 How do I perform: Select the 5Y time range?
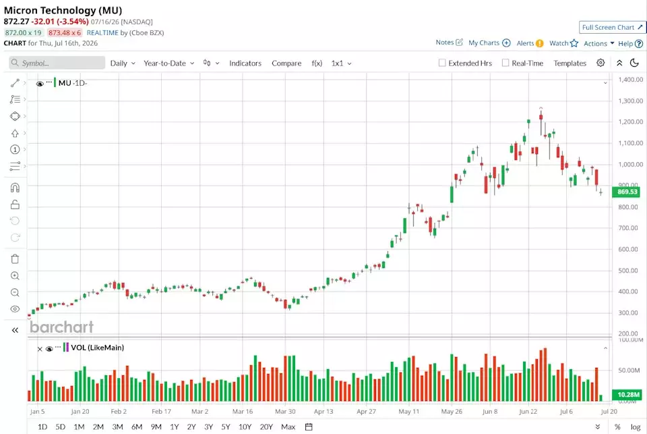(x=226, y=427)
